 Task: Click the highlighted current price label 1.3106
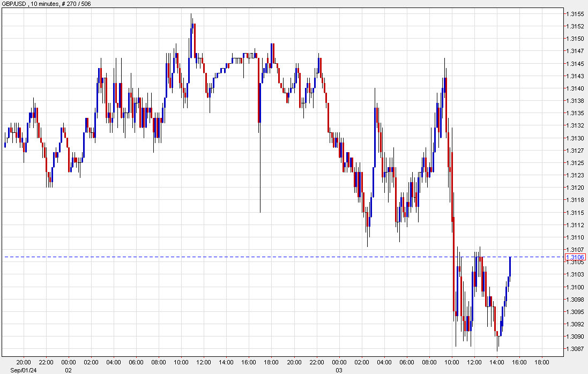click(x=575, y=257)
